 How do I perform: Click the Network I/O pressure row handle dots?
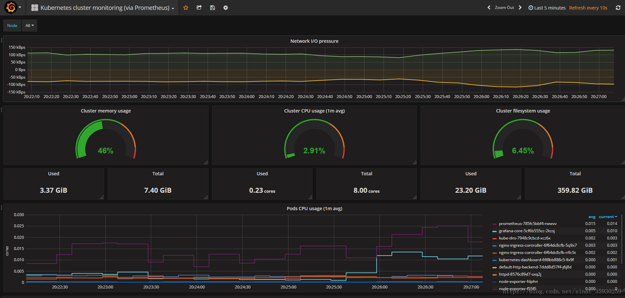click(x=2, y=40)
